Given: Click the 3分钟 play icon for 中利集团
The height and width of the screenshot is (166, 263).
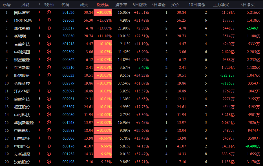Looking at the screenshot, I should [49, 51].
